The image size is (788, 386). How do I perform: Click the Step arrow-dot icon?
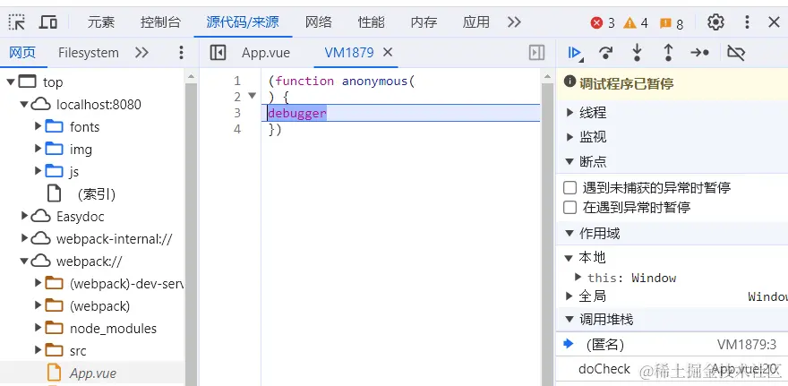pos(699,53)
